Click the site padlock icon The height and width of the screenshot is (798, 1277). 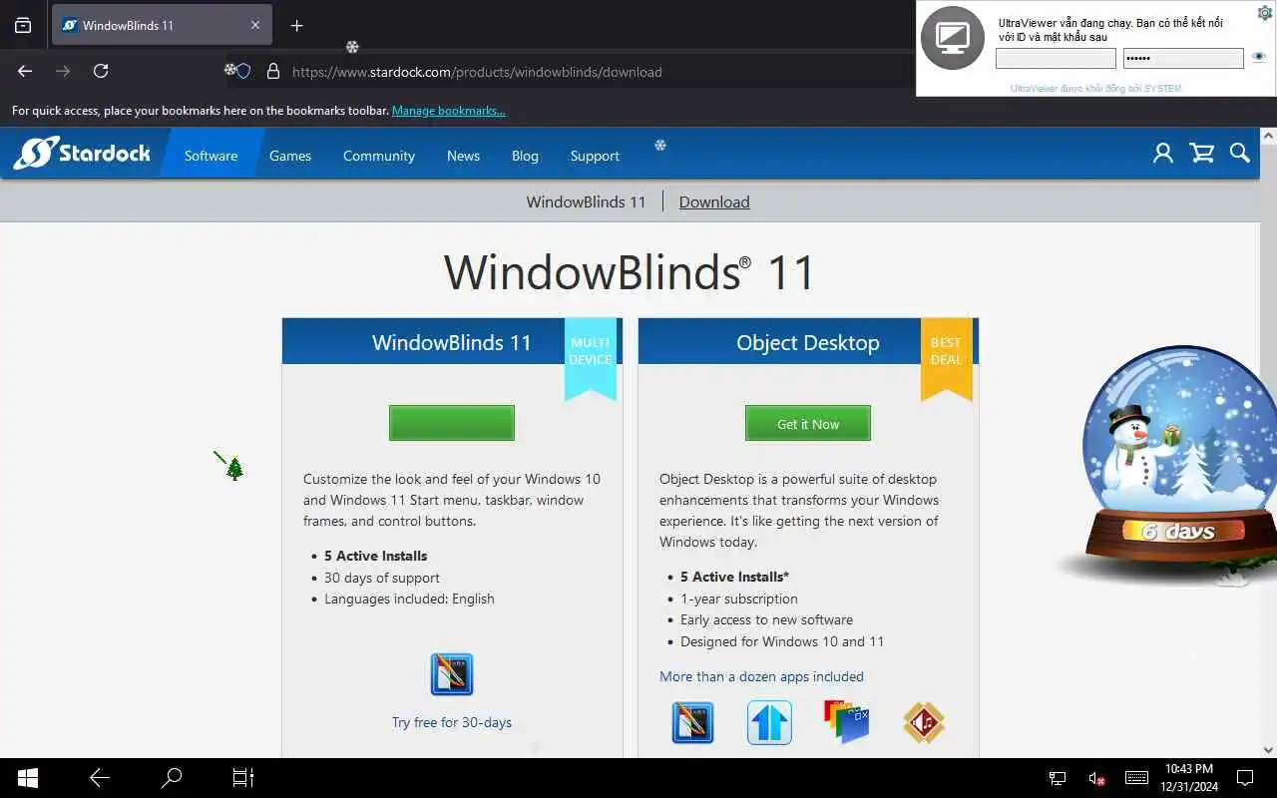coord(272,72)
